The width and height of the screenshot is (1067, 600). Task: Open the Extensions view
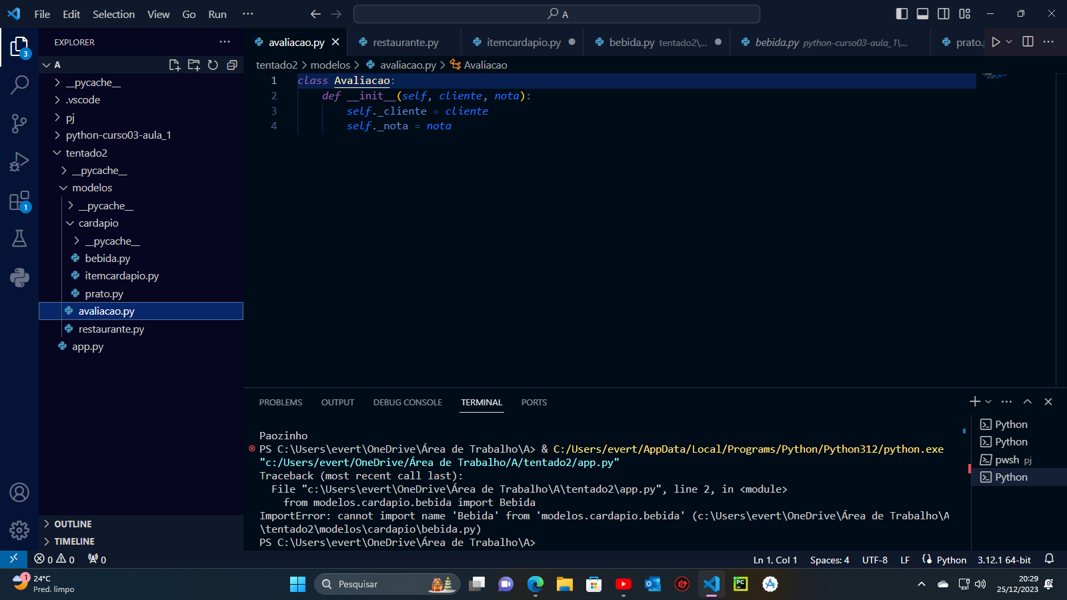click(19, 201)
